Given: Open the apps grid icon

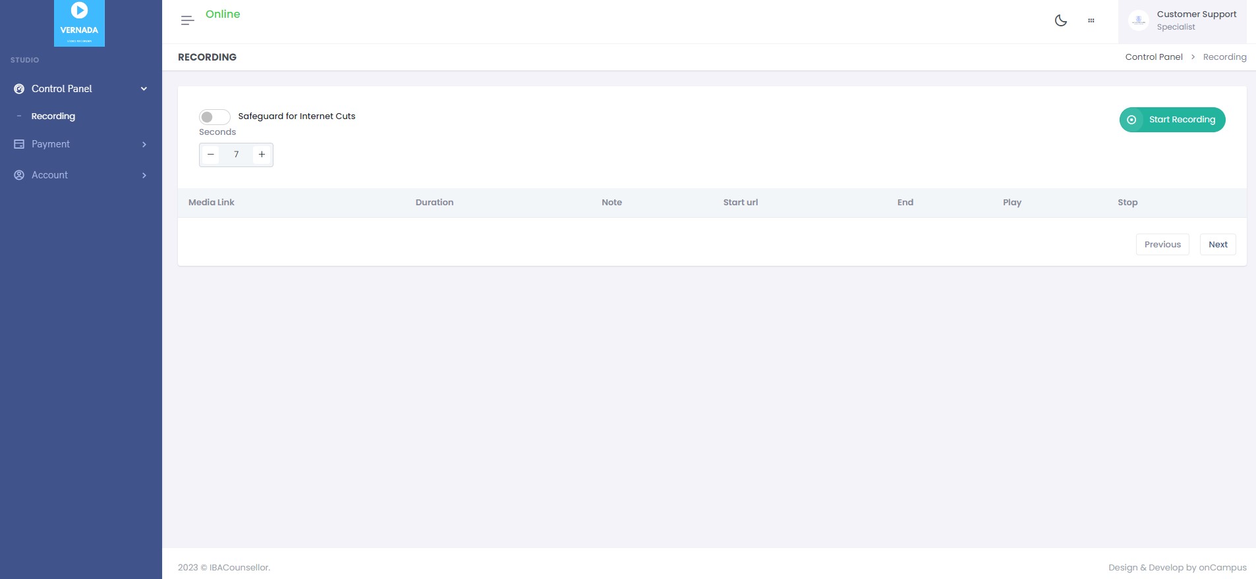Looking at the screenshot, I should pos(1091,20).
